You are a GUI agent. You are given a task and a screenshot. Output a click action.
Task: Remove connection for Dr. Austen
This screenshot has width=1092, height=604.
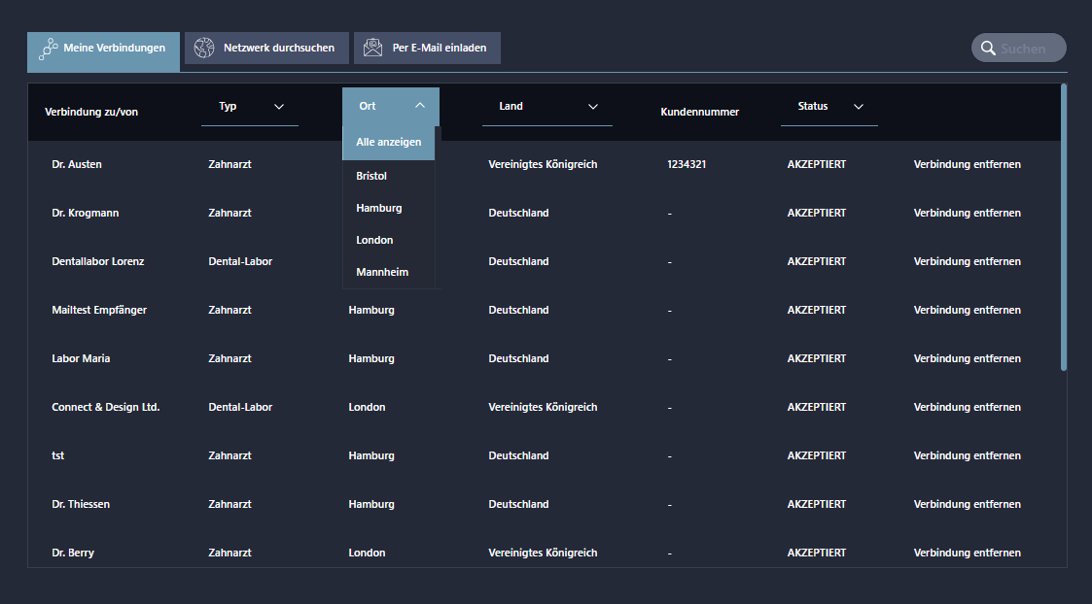click(x=967, y=164)
